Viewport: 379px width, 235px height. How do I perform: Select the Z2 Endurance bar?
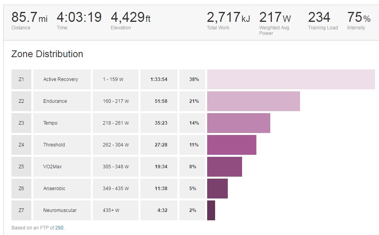pos(253,101)
